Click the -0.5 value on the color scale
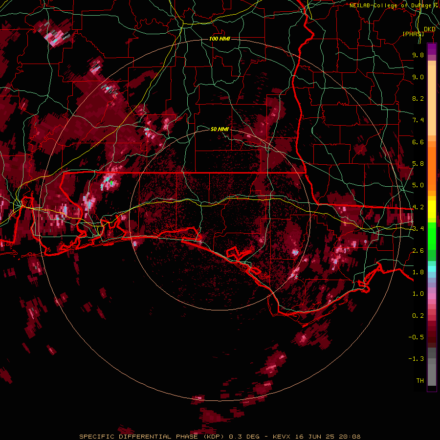This screenshot has height=440, width=440. pyautogui.click(x=416, y=337)
